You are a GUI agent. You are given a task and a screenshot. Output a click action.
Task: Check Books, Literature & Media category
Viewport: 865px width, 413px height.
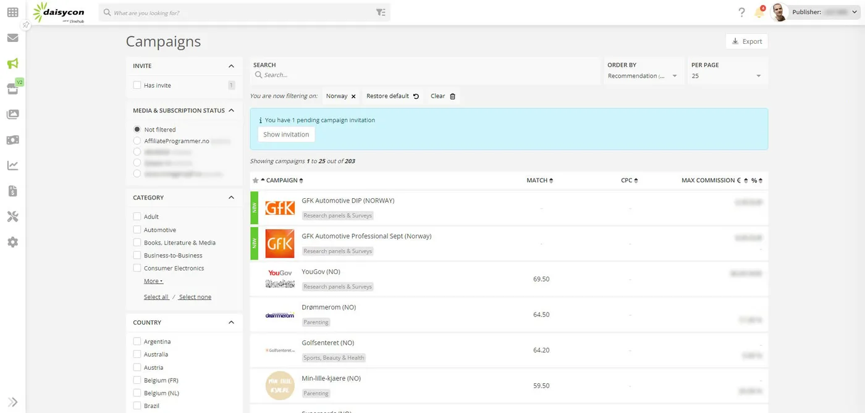[137, 243]
